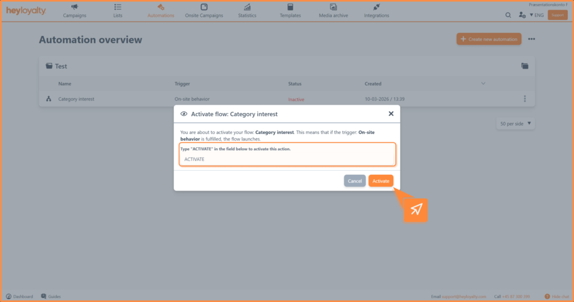Expand the ENG language dropdown
The height and width of the screenshot is (302, 574).
point(536,15)
